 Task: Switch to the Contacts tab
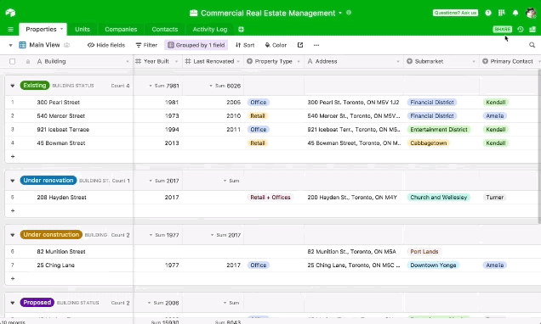point(164,29)
